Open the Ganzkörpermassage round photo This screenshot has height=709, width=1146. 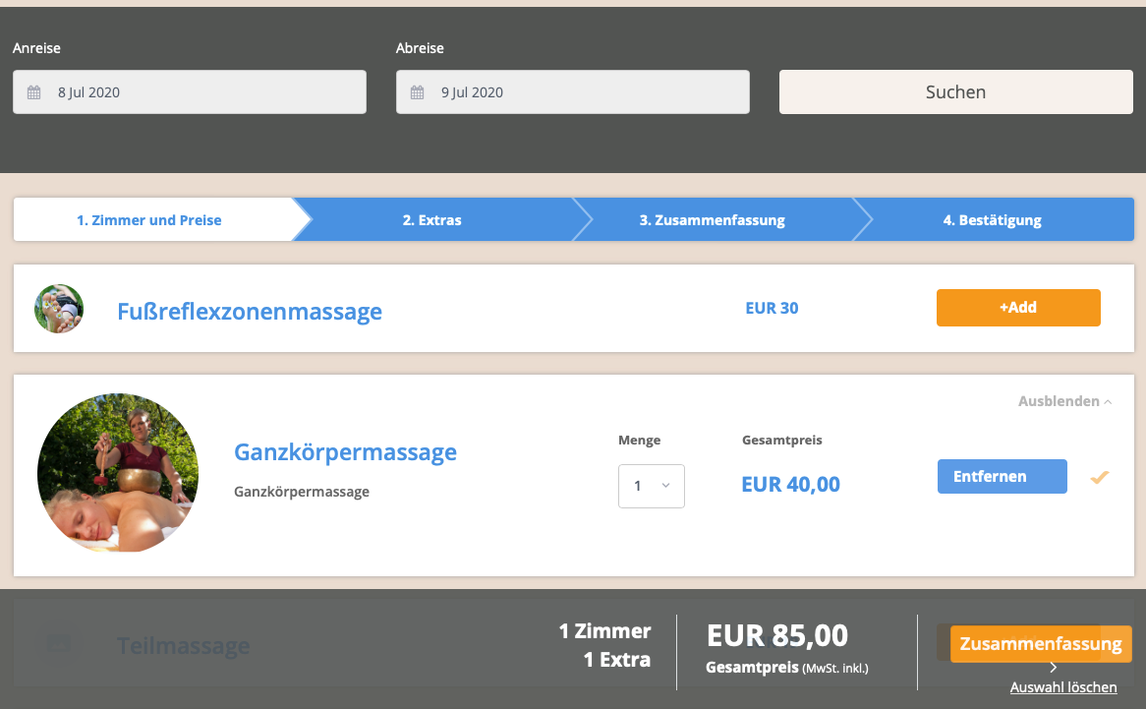click(118, 473)
